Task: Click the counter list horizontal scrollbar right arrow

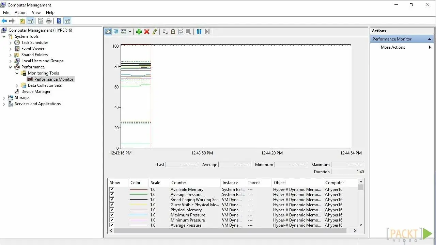Action: click(355, 231)
